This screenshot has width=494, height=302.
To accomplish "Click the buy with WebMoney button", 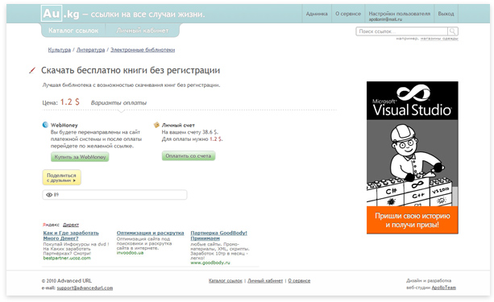I will coord(80,157).
